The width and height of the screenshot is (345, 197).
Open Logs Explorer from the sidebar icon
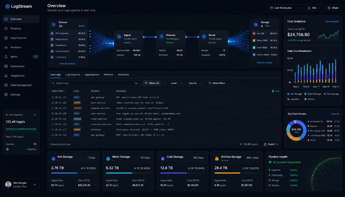point(6,38)
